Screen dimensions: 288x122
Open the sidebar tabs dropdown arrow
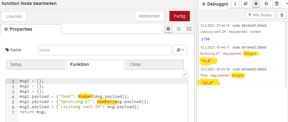[x=285, y=3]
